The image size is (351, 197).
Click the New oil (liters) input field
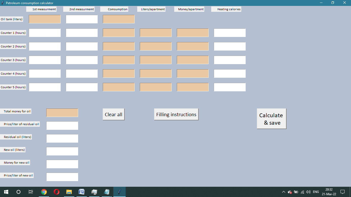point(62,151)
